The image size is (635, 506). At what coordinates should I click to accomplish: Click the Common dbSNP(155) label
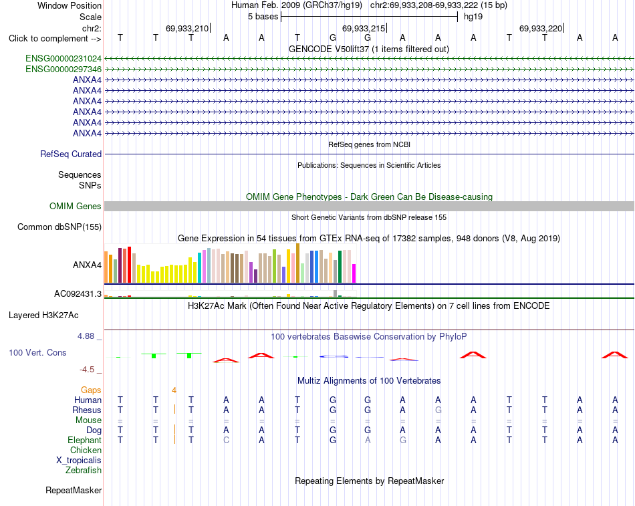[59, 227]
